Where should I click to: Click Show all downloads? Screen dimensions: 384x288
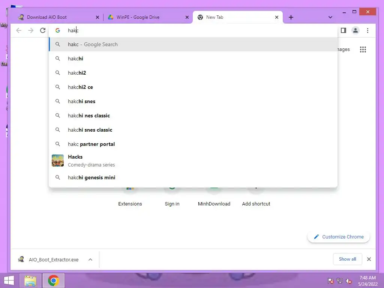click(348, 259)
